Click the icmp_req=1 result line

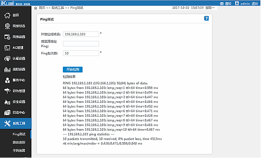point(110,88)
